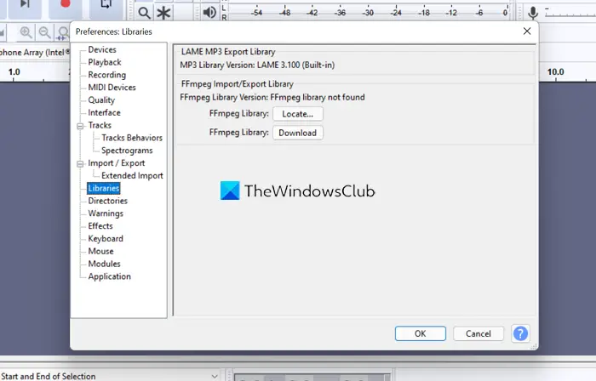Select Warnings preferences category
Screen dimensions: 596x381
pyautogui.click(x=106, y=213)
